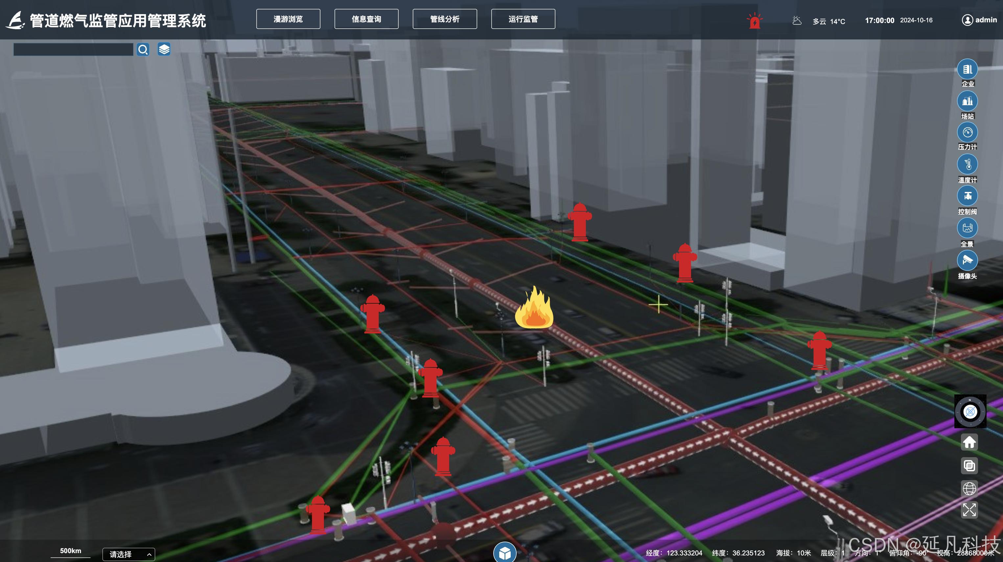Click the search magnifier button
The image size is (1003, 562).
click(143, 49)
